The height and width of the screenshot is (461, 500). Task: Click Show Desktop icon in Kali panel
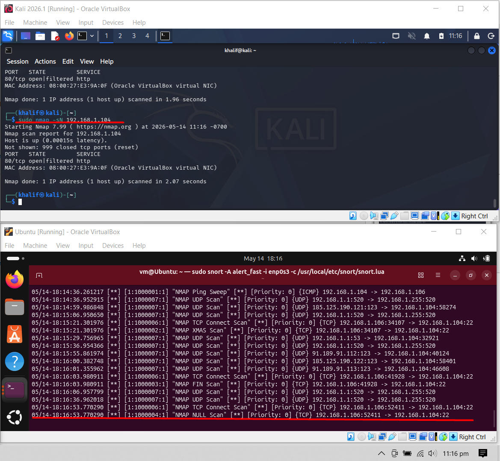[x=26, y=36]
